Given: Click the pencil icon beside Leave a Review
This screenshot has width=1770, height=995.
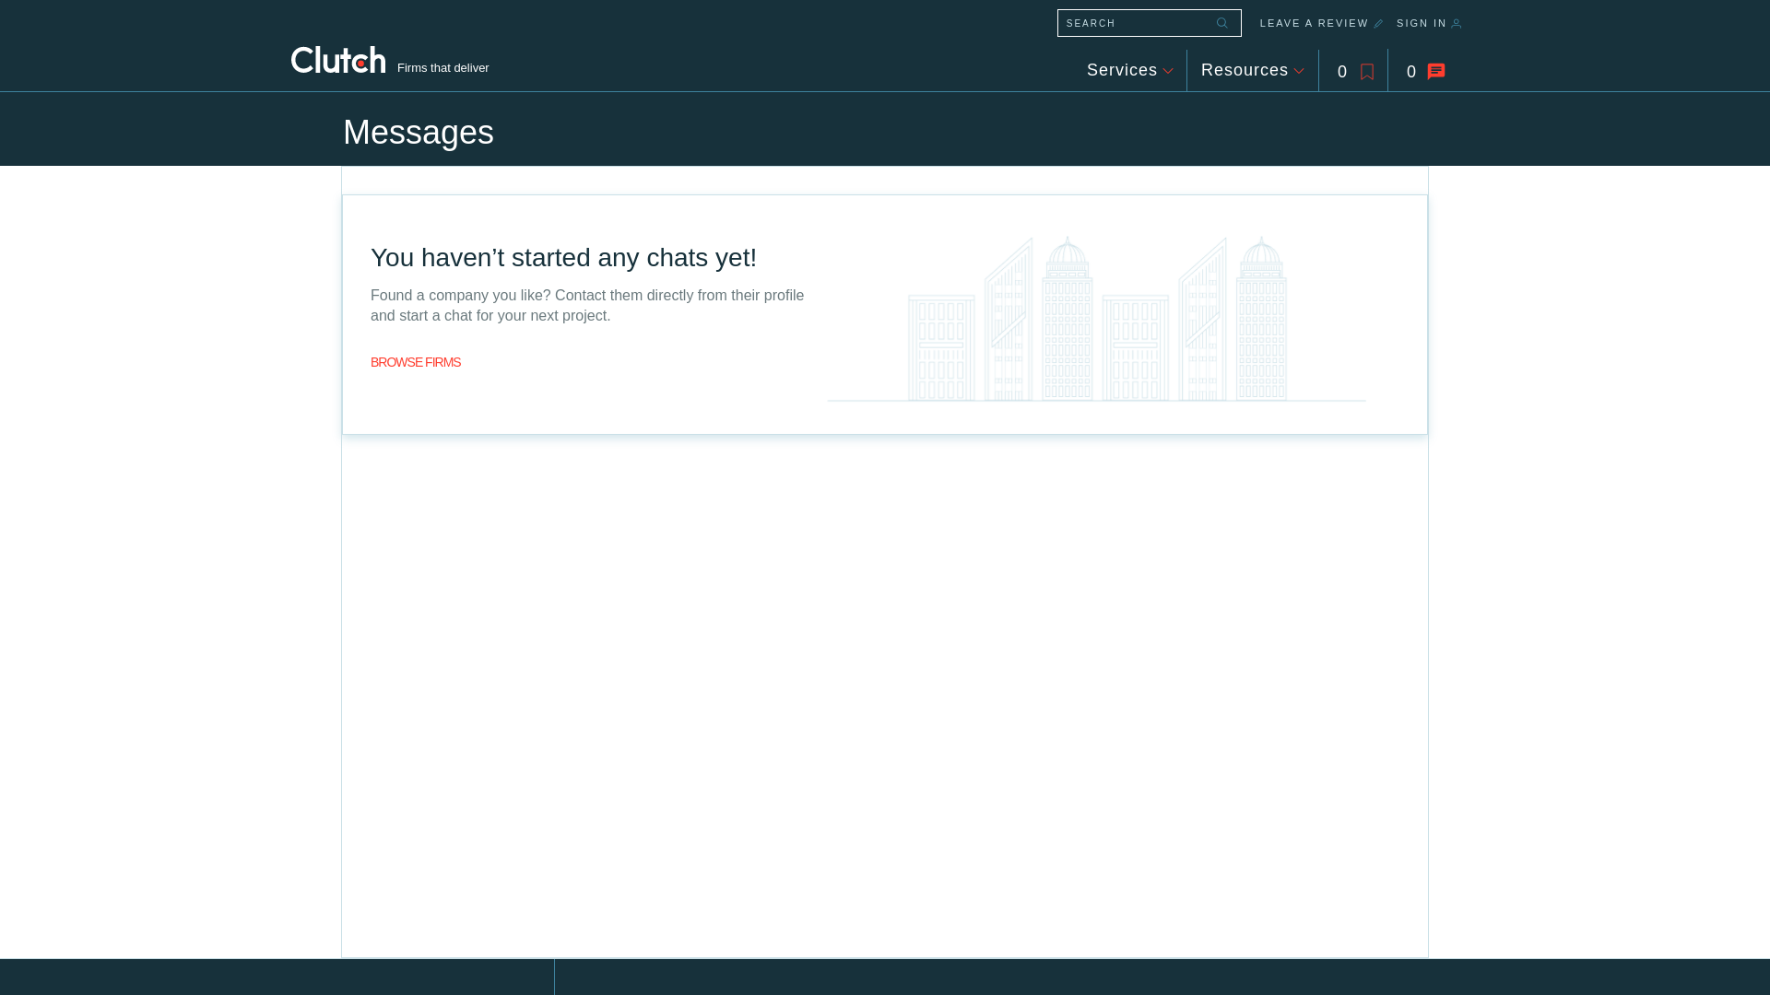Looking at the screenshot, I should pos(1378,24).
